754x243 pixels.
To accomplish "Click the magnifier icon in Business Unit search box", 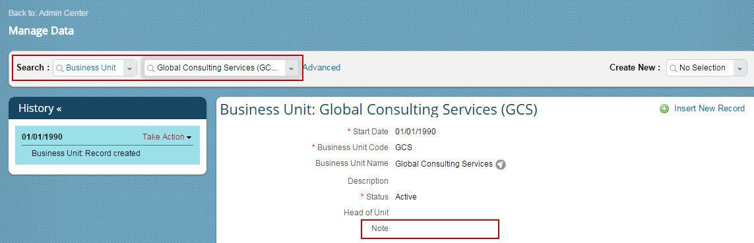I will click(x=59, y=68).
